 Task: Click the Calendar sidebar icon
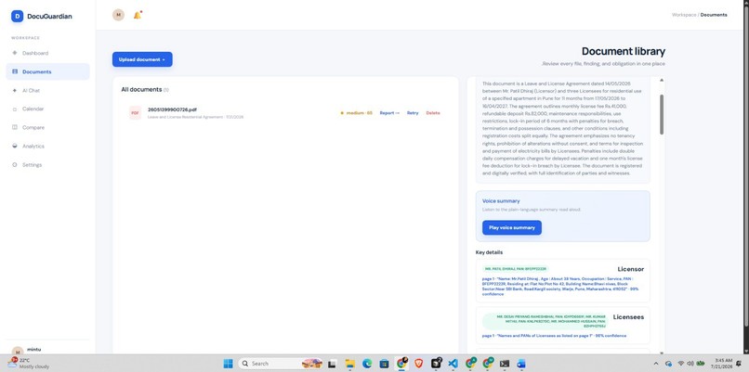click(14, 109)
